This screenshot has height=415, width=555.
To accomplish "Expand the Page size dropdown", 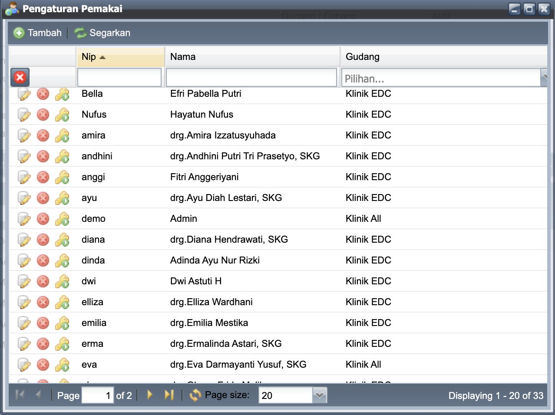I will pos(320,395).
